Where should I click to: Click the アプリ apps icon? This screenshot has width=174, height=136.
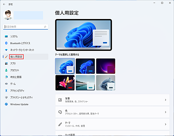pos(6,63)
